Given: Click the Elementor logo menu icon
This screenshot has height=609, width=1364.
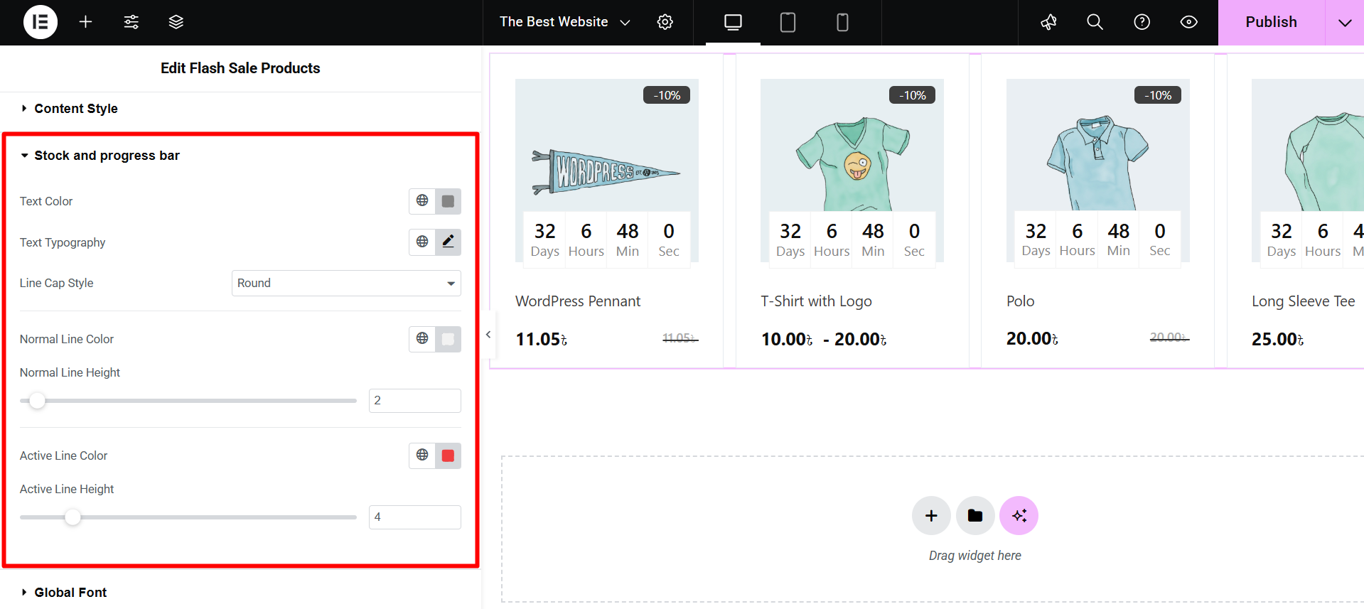Looking at the screenshot, I should pyautogui.click(x=41, y=22).
